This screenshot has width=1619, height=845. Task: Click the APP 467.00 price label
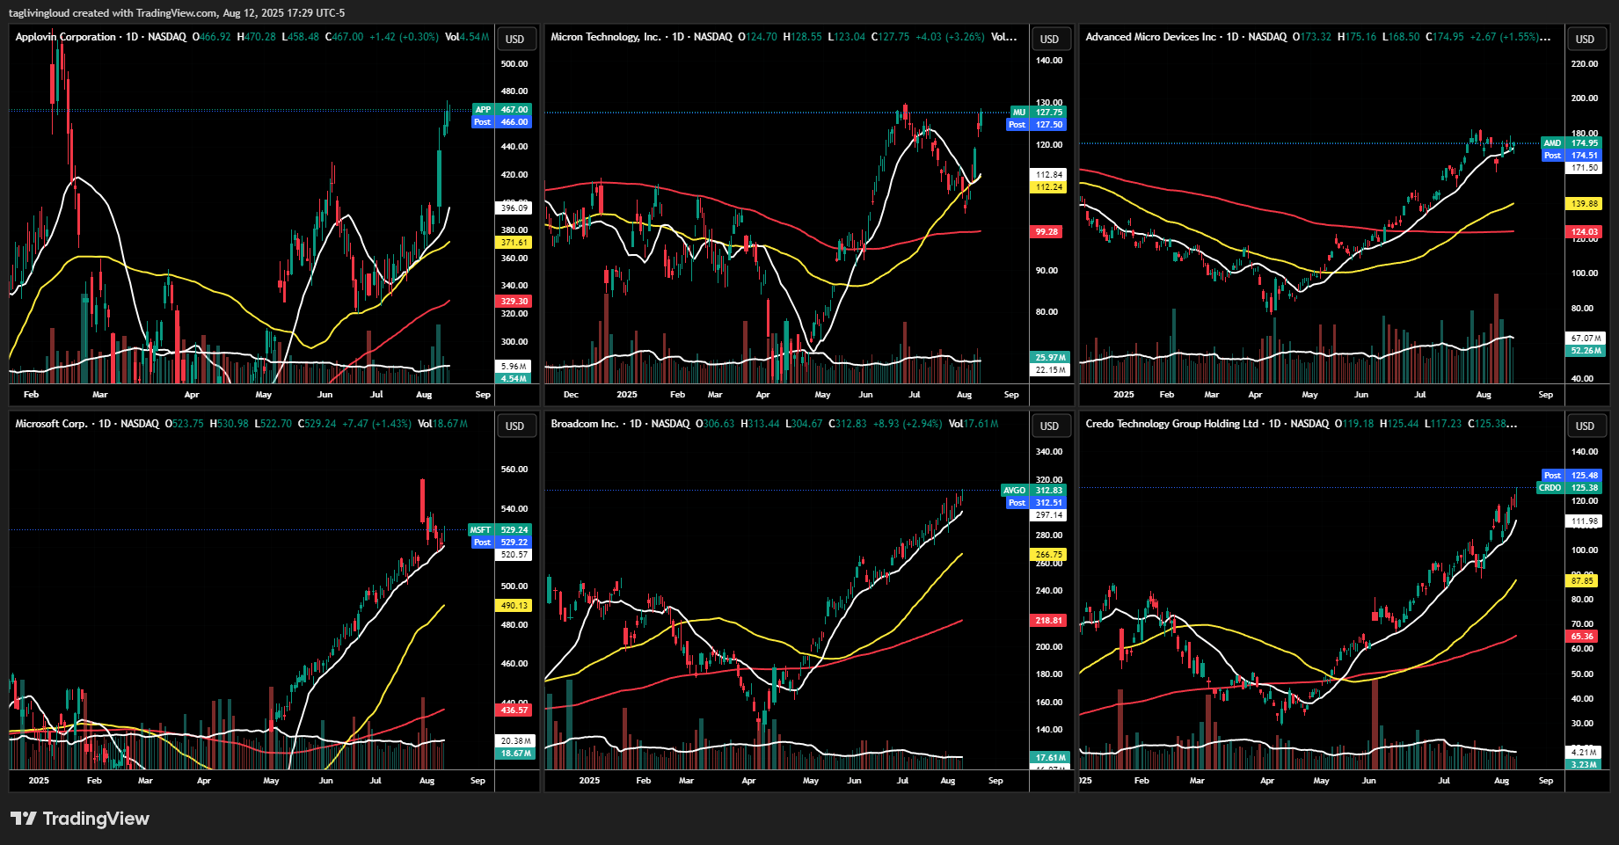(x=502, y=110)
